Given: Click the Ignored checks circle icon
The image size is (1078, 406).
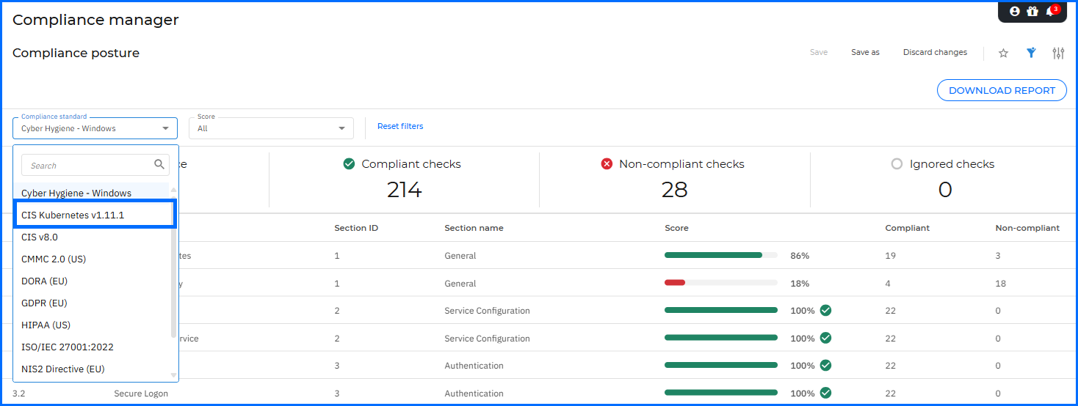Looking at the screenshot, I should pos(897,164).
